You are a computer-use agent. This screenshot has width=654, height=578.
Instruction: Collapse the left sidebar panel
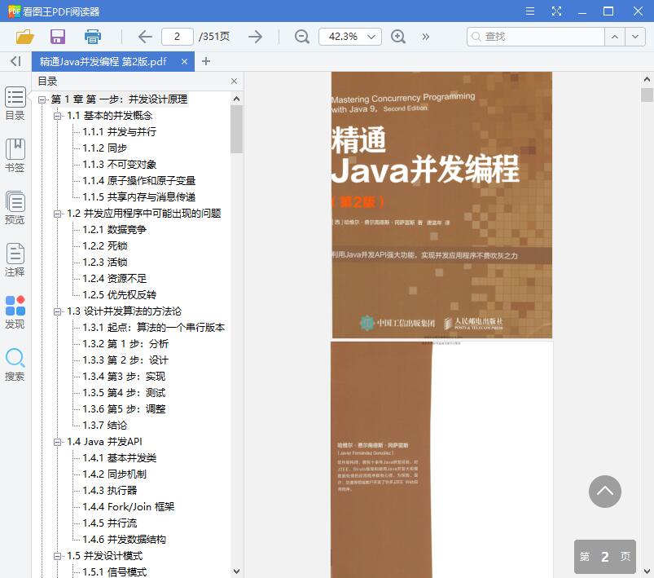[15, 61]
